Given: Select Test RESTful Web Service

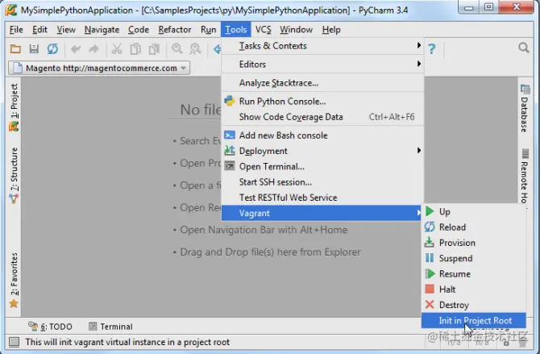Looking at the screenshot, I should tap(322, 198).
